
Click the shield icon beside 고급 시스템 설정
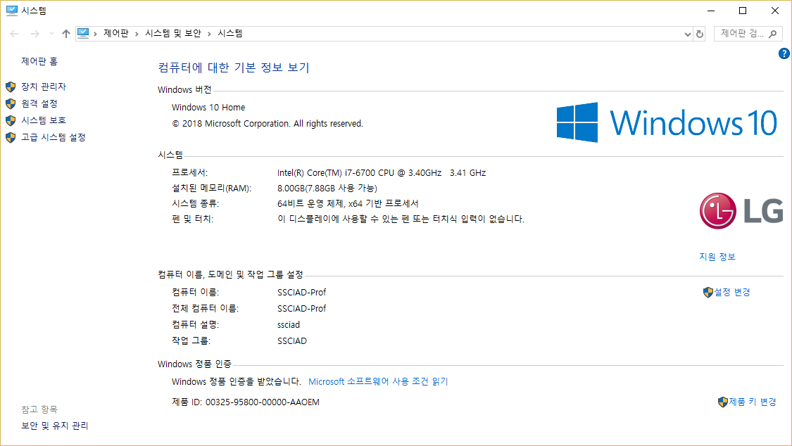11,137
